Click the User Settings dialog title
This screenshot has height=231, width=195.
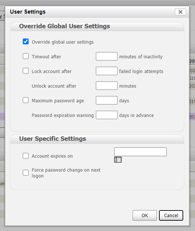pos(28,12)
